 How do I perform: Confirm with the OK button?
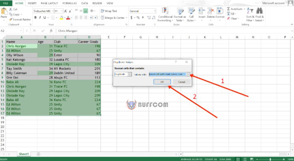pos(162,82)
